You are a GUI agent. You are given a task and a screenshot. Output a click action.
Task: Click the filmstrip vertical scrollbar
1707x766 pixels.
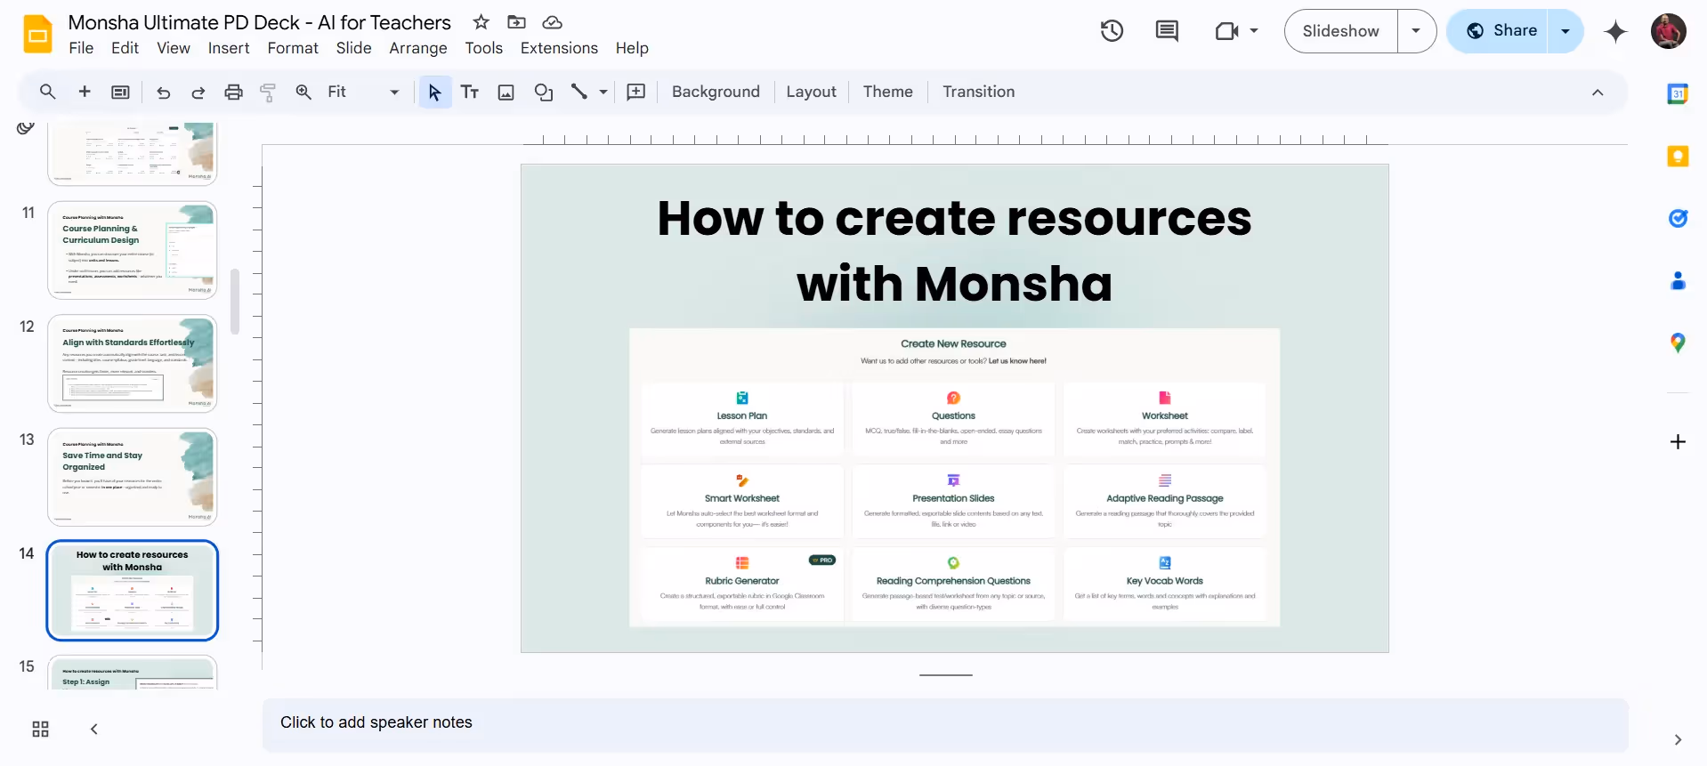(235, 302)
